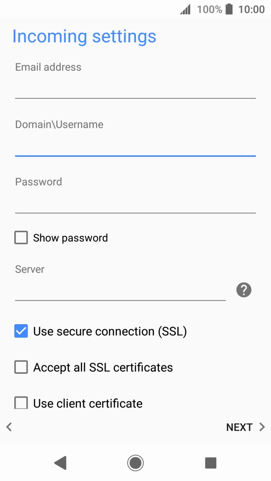The width and height of the screenshot is (271, 481).
Task: Check Accept all SSL certificates
Action: (x=21, y=367)
